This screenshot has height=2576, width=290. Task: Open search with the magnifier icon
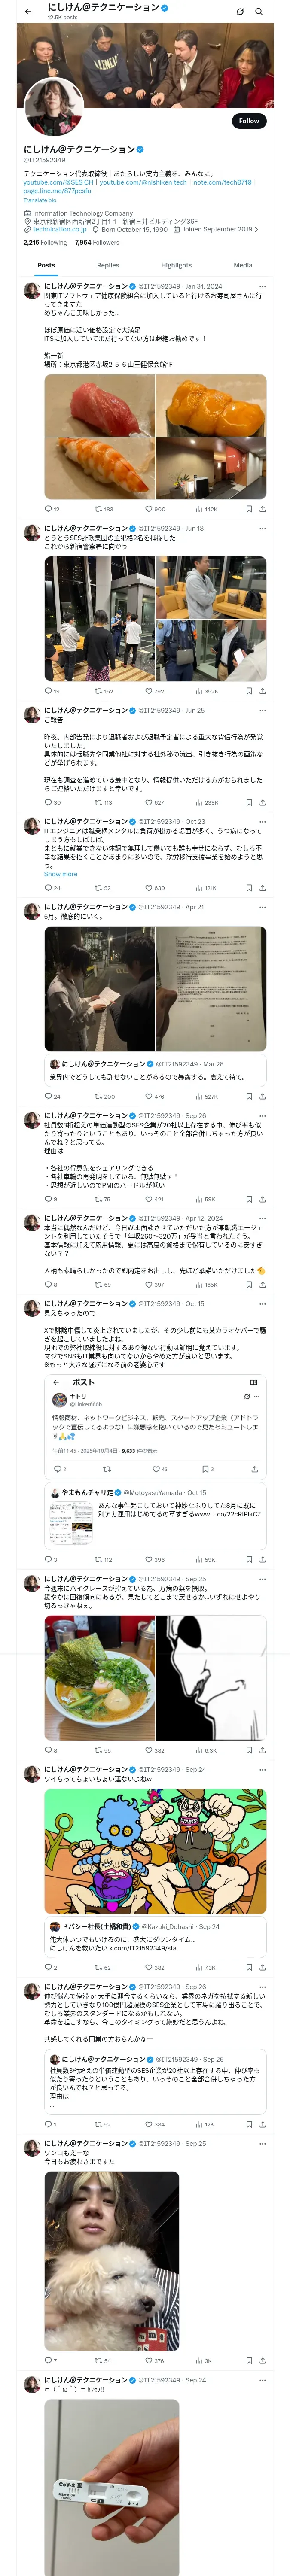click(259, 11)
